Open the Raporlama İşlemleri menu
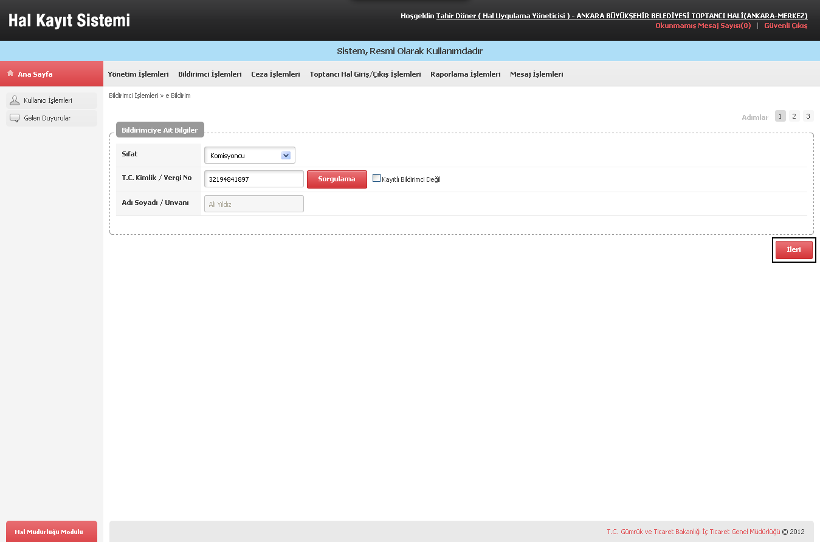The image size is (820, 542). coord(466,74)
